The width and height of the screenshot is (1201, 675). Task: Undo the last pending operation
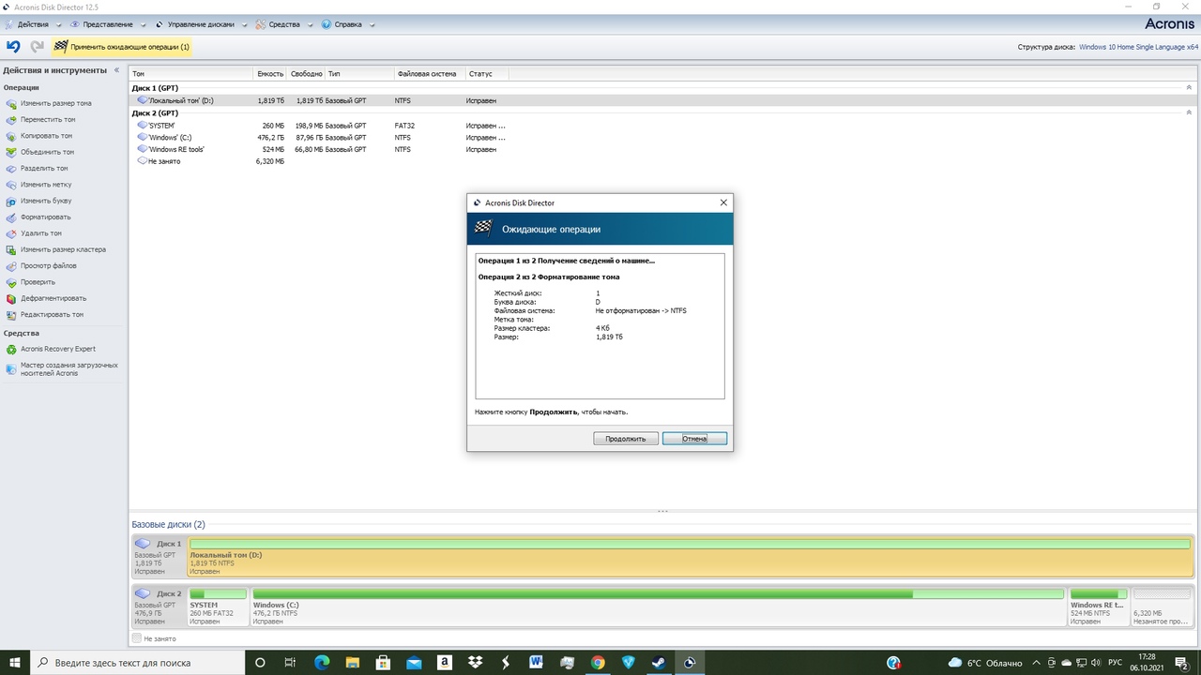[x=13, y=46]
